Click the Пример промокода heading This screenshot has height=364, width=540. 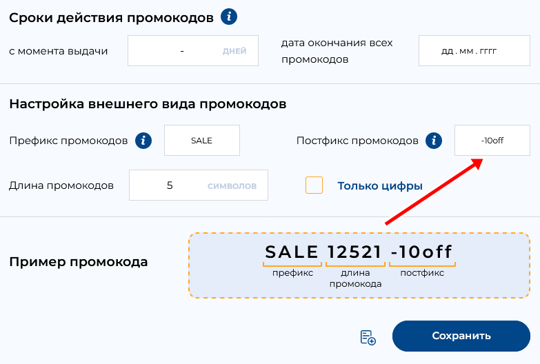tap(79, 262)
